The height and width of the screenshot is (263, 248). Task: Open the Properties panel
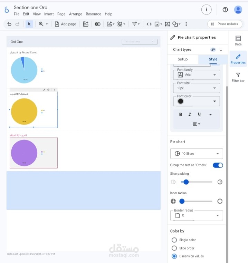238,59
